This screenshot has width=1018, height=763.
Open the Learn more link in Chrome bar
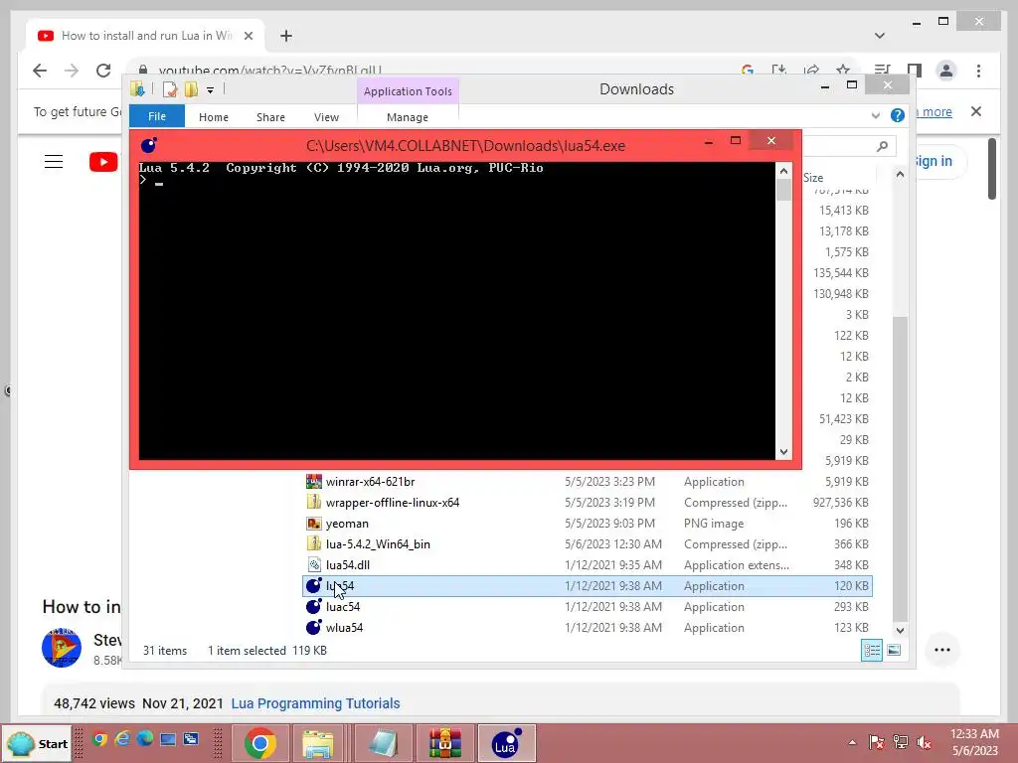pyautogui.click(x=933, y=111)
